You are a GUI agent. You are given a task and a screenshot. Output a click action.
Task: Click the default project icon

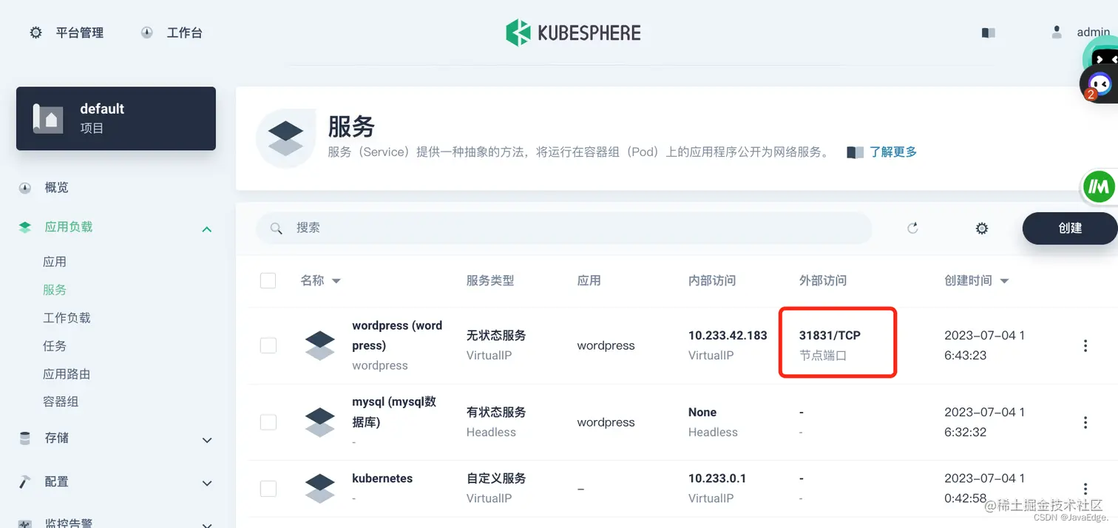point(48,118)
